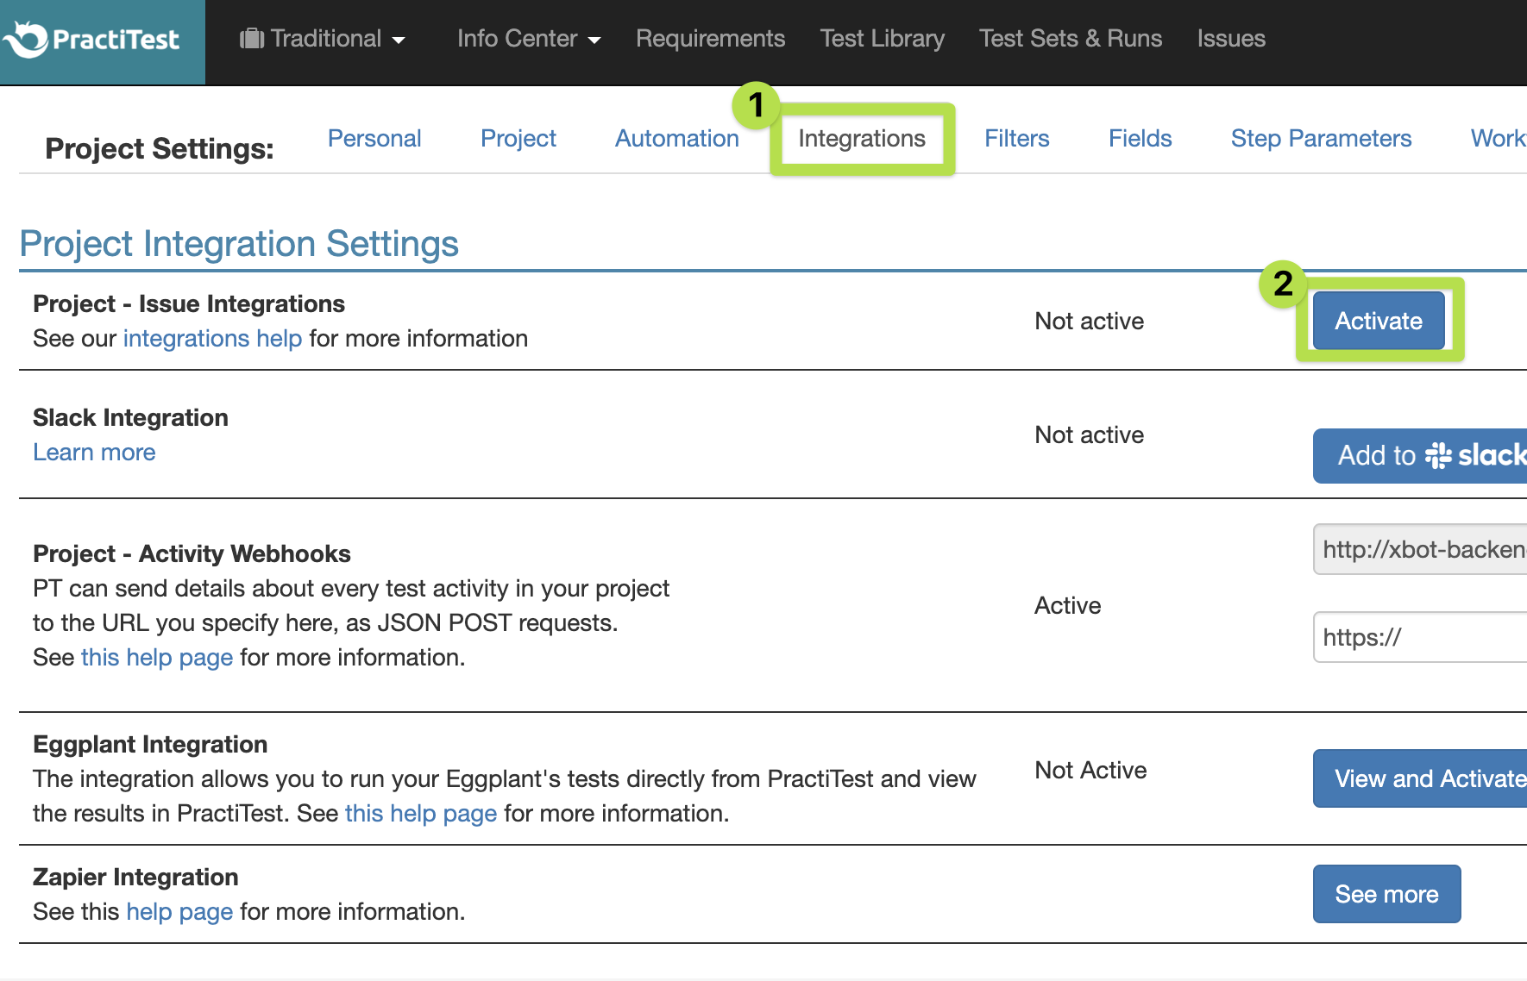
Task: Open the Traditional project dropdown
Action: (323, 39)
